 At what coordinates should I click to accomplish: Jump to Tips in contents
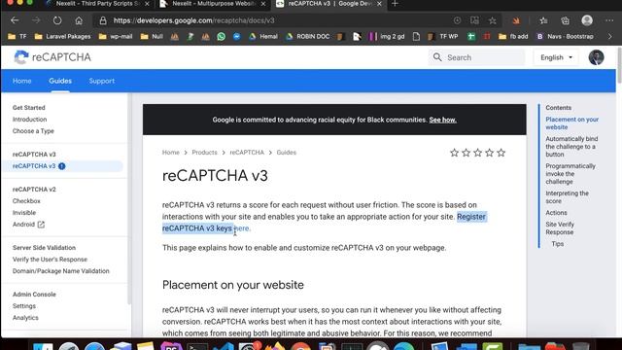pyautogui.click(x=557, y=244)
